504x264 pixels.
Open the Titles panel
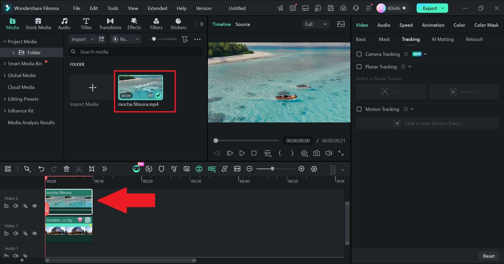tap(86, 24)
